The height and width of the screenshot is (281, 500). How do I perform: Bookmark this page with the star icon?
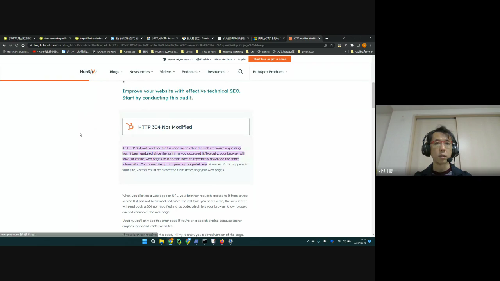pos(332,45)
